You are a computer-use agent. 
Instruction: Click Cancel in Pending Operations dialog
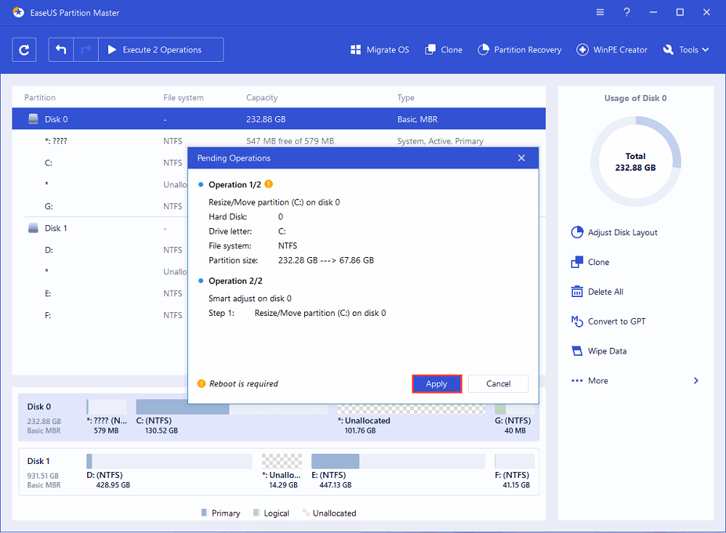[x=498, y=384]
